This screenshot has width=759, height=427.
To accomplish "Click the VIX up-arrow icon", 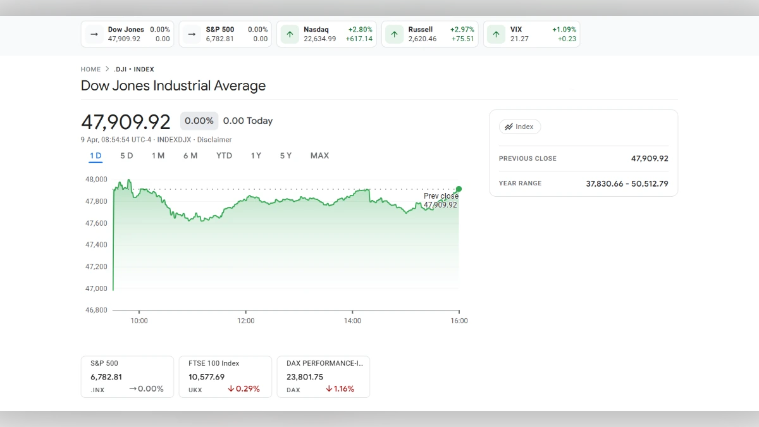I will [x=496, y=34].
